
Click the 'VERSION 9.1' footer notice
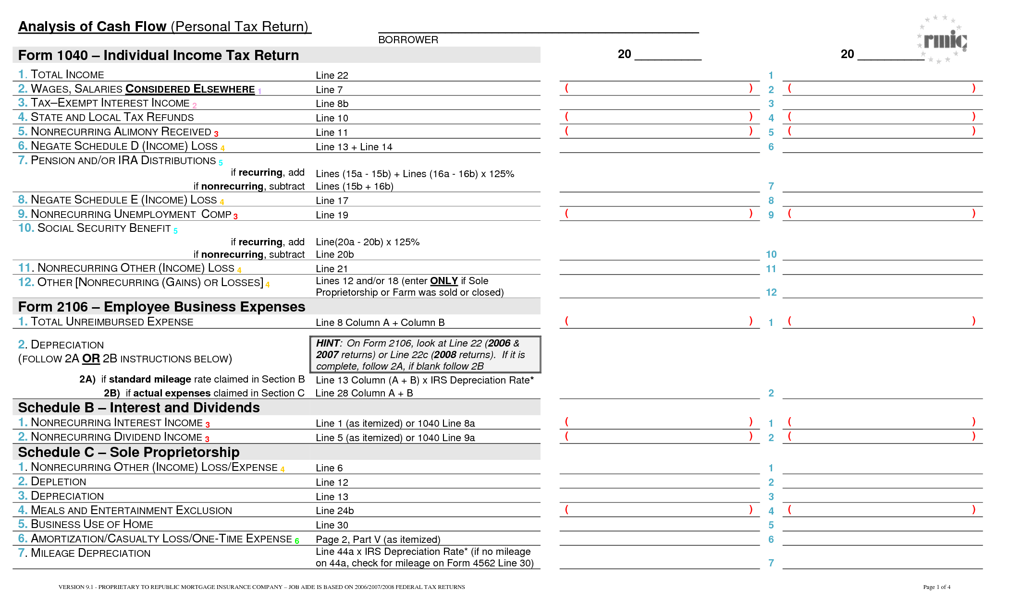[262, 587]
